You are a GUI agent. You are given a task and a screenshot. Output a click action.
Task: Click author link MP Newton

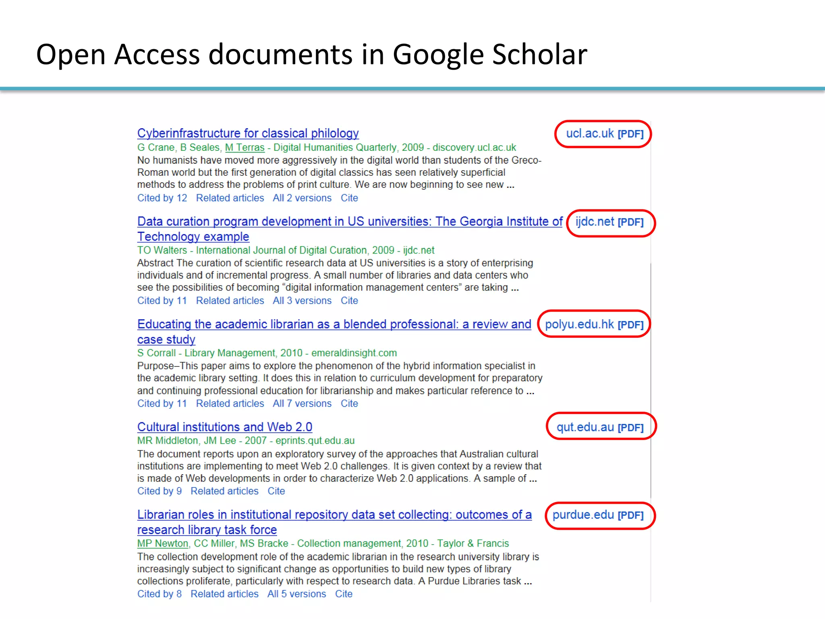(x=163, y=544)
